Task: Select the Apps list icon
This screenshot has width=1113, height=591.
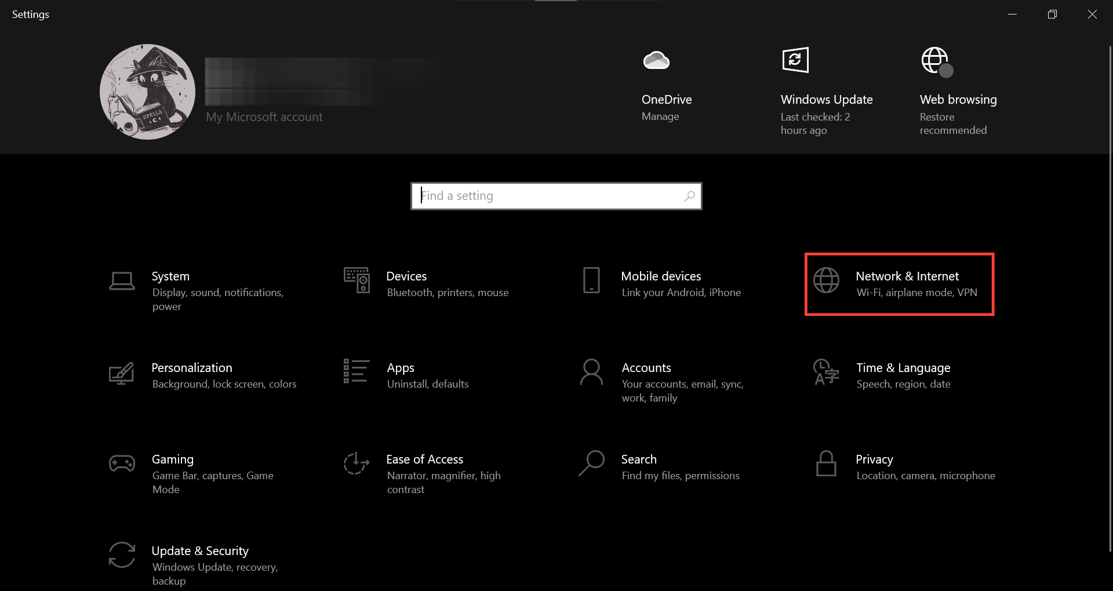Action: 357,371
